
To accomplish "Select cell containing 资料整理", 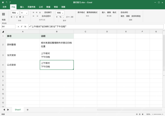I will point(23,44).
